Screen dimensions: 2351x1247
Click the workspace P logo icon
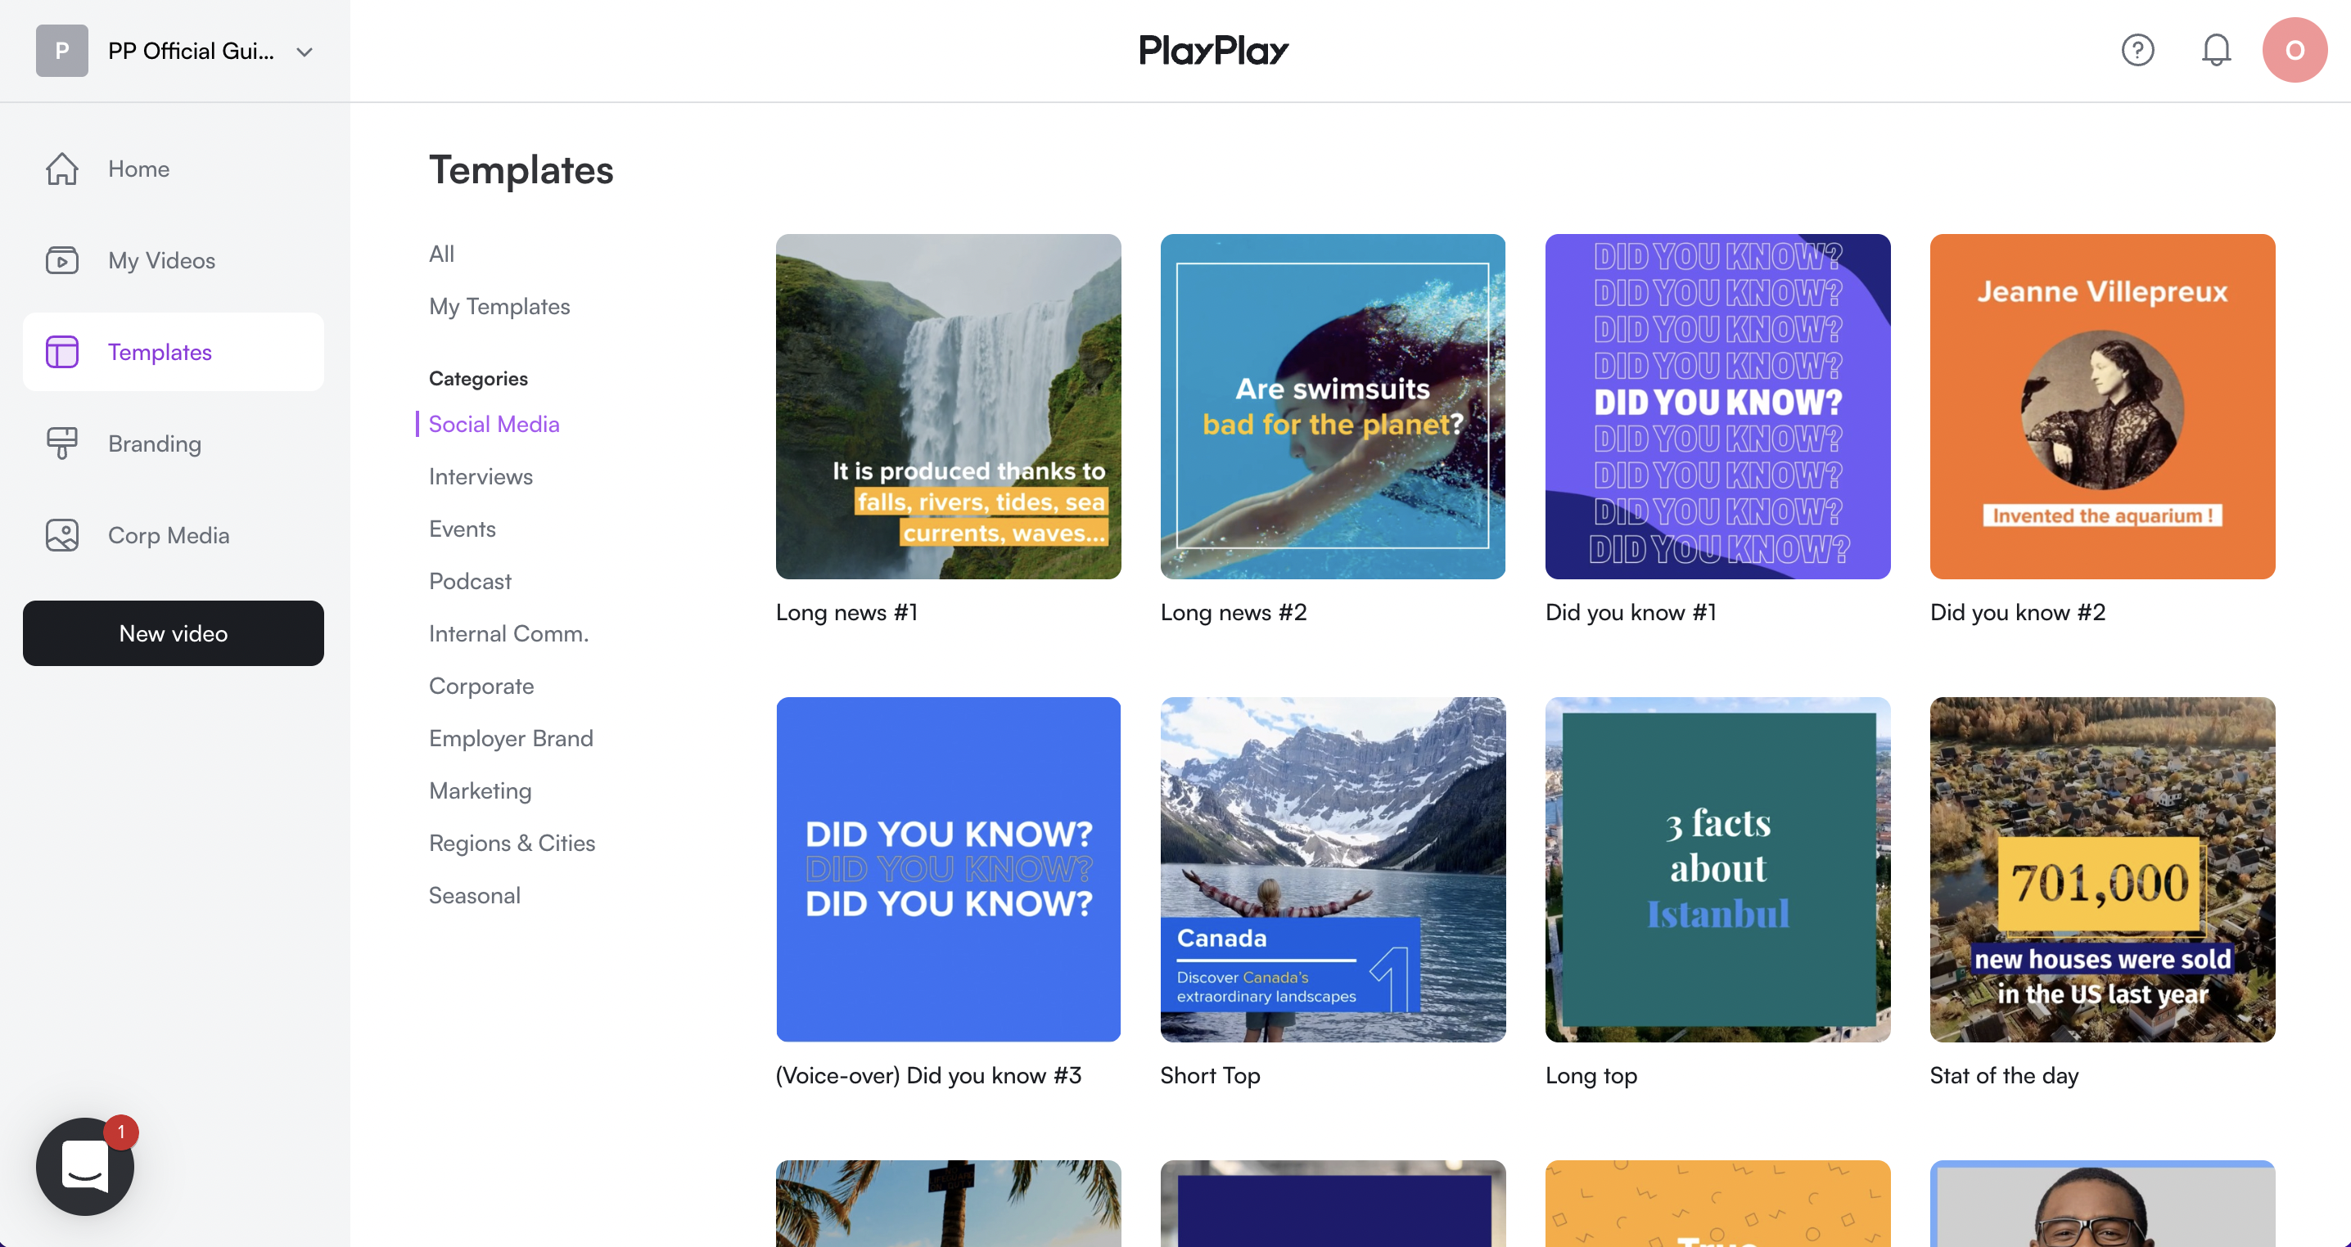coord(62,51)
